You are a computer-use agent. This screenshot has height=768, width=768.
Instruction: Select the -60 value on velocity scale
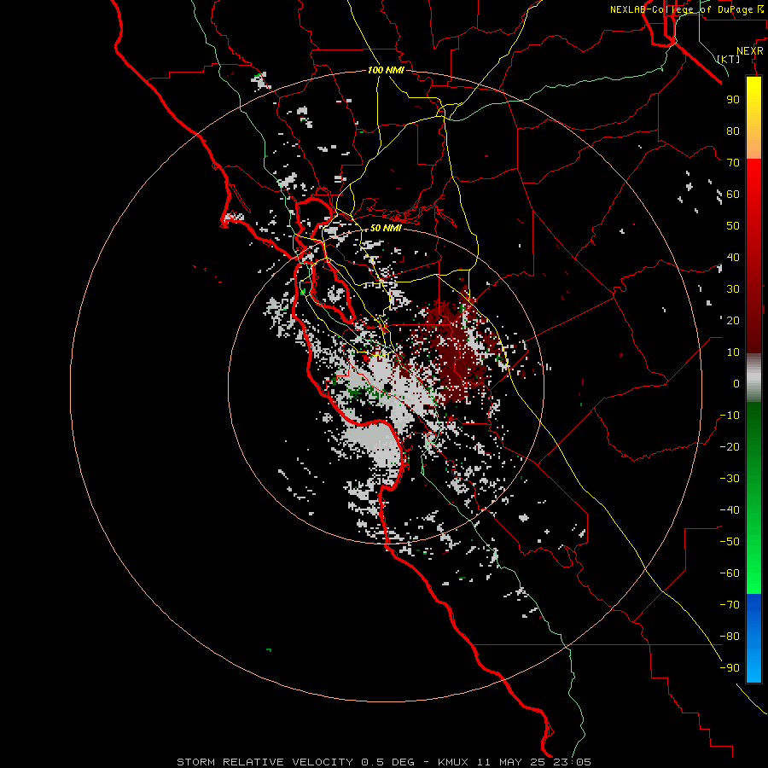pos(730,573)
